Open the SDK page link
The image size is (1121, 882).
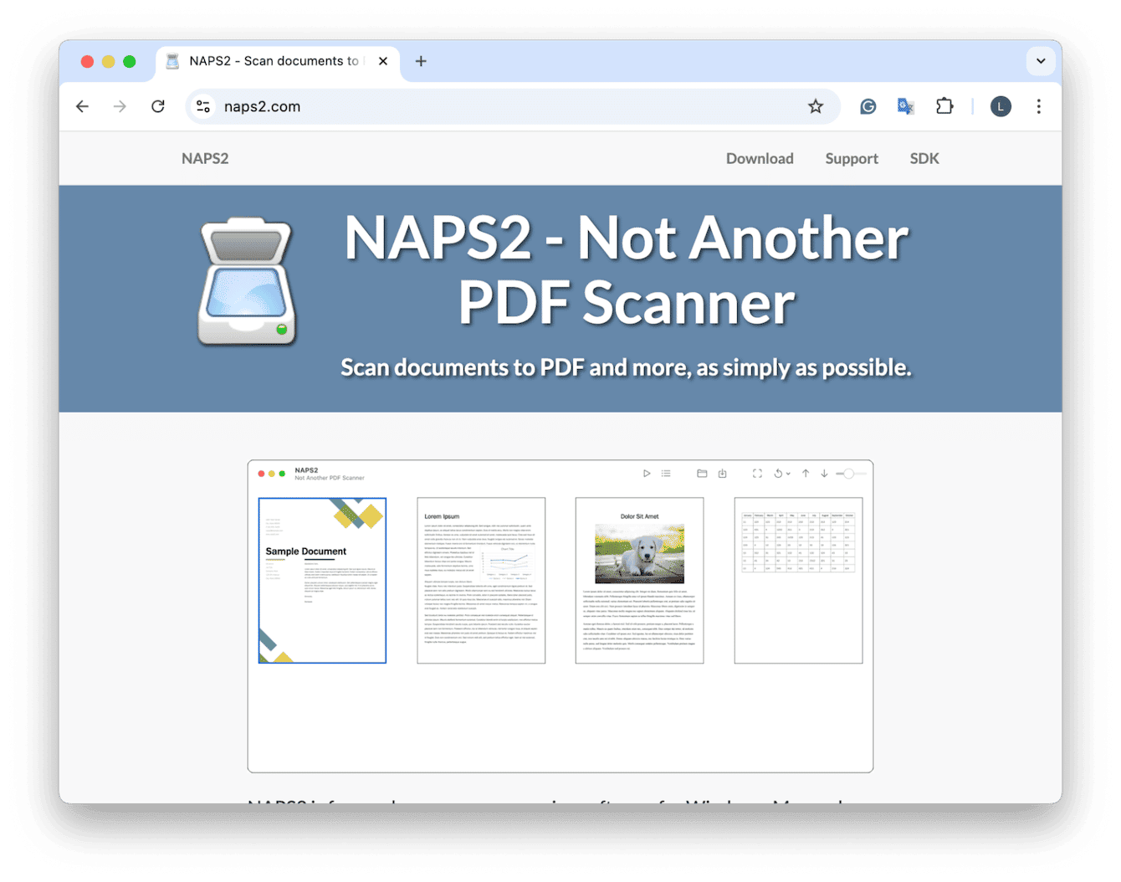pos(924,158)
